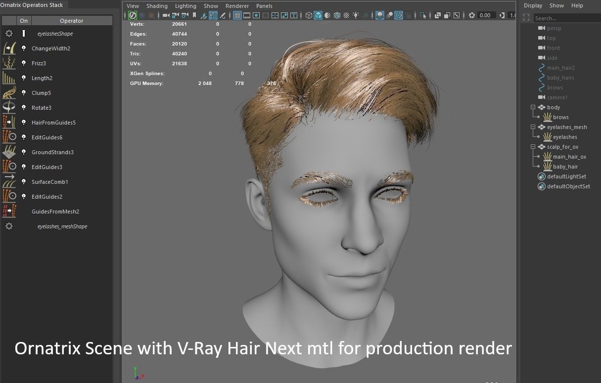Select the Ornatrix Operators Stack tab
The image size is (601, 383).
(32, 5)
